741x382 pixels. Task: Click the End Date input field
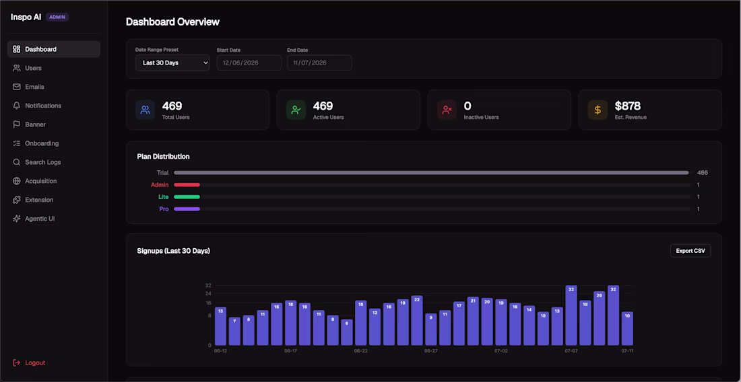tap(319, 63)
